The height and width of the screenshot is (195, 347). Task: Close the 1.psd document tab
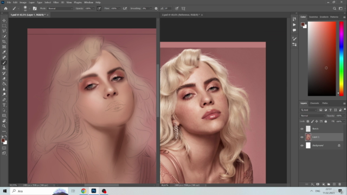48,15
